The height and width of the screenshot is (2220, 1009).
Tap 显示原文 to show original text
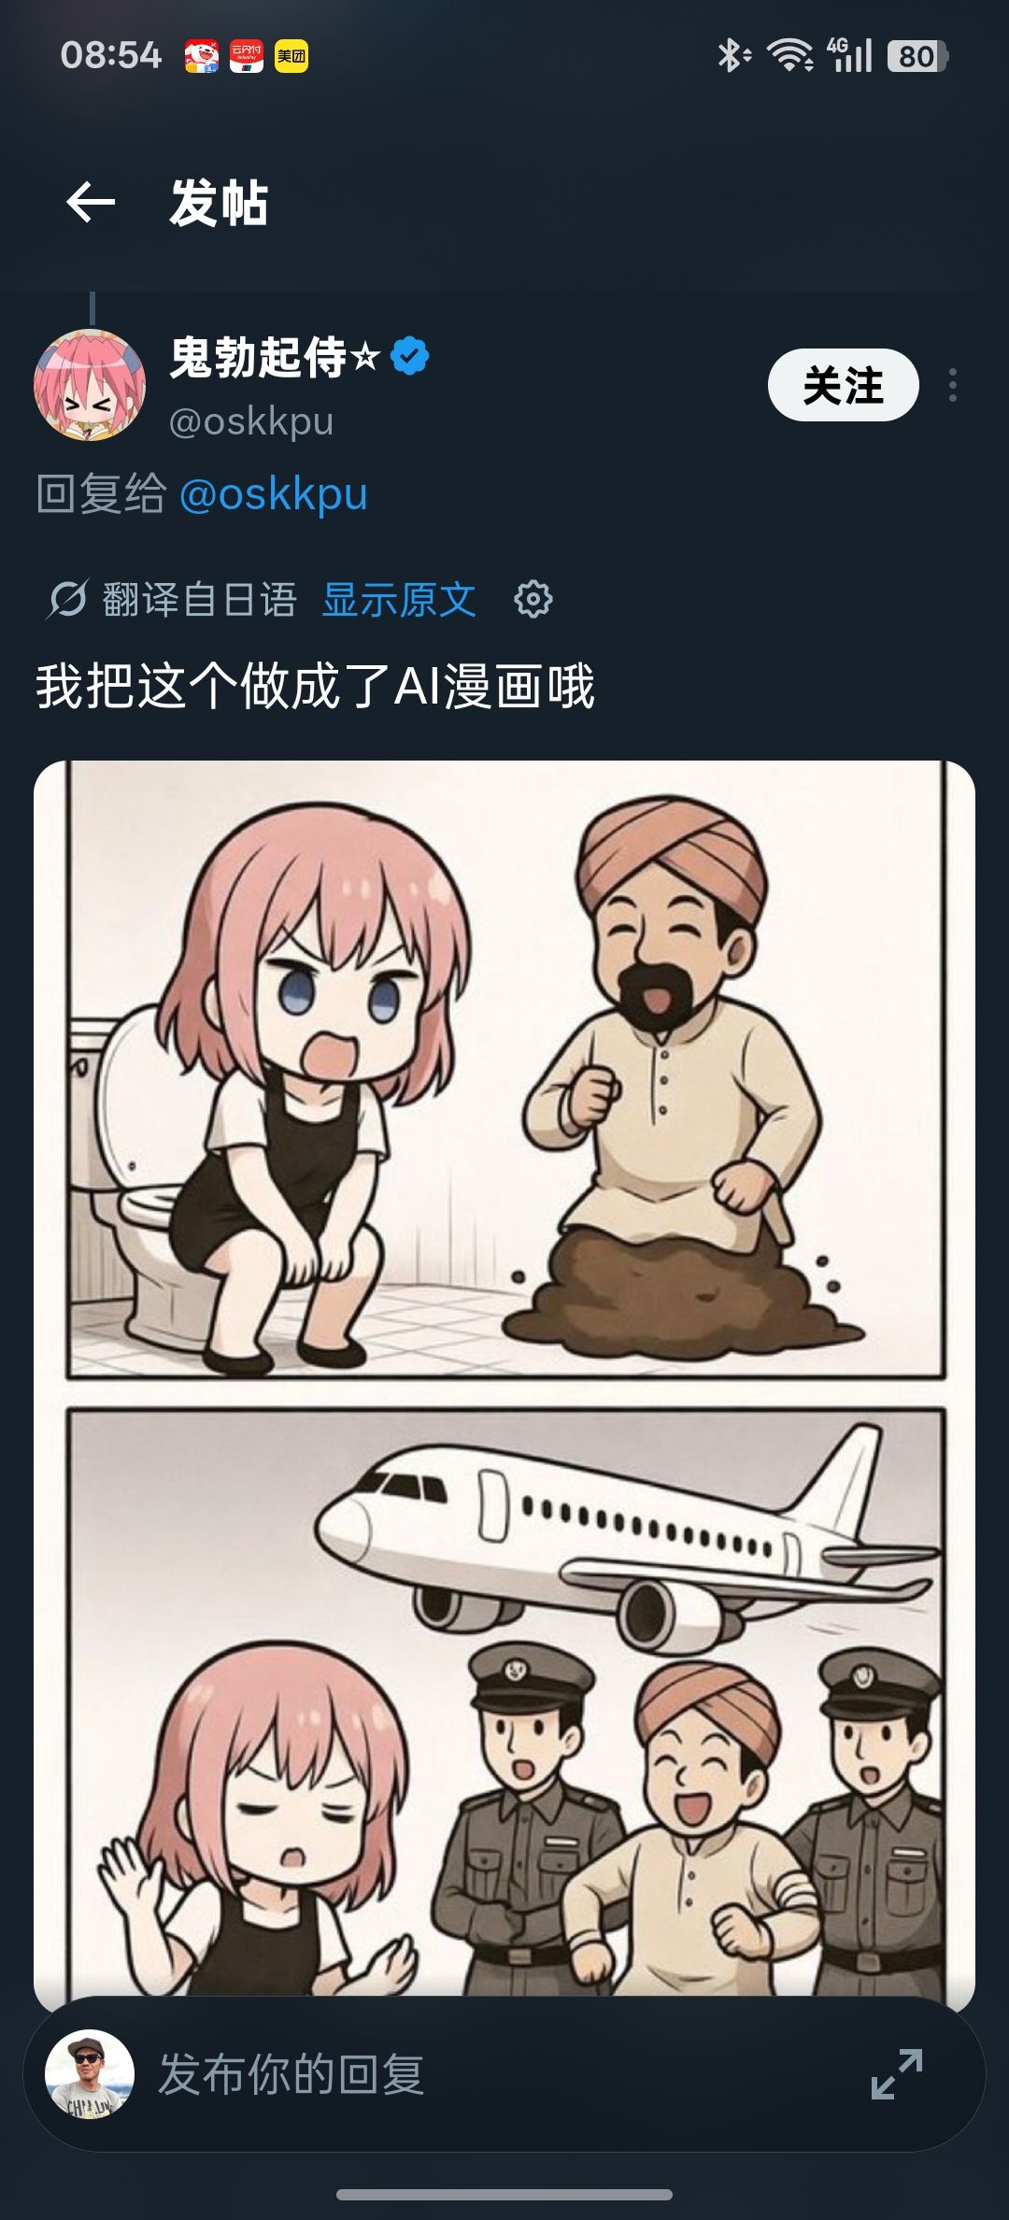[399, 599]
